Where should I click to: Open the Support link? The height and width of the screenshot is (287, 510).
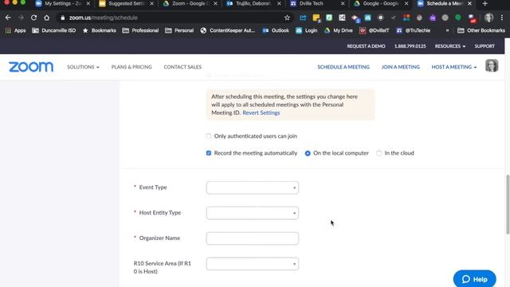(484, 46)
